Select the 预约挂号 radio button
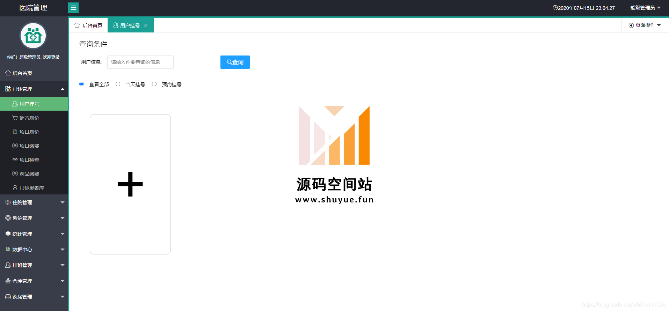Viewport: 669px width, 311px height. coord(154,84)
